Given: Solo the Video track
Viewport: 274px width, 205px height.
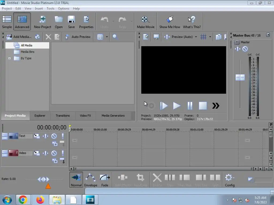Looking at the screenshot, I should (63, 153).
